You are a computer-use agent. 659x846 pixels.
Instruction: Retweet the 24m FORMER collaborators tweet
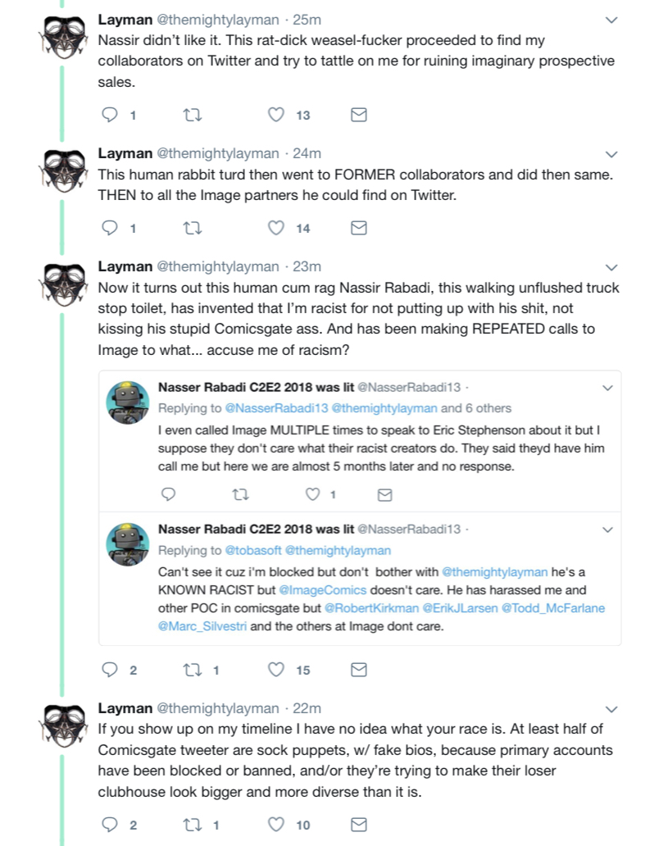[x=193, y=228]
